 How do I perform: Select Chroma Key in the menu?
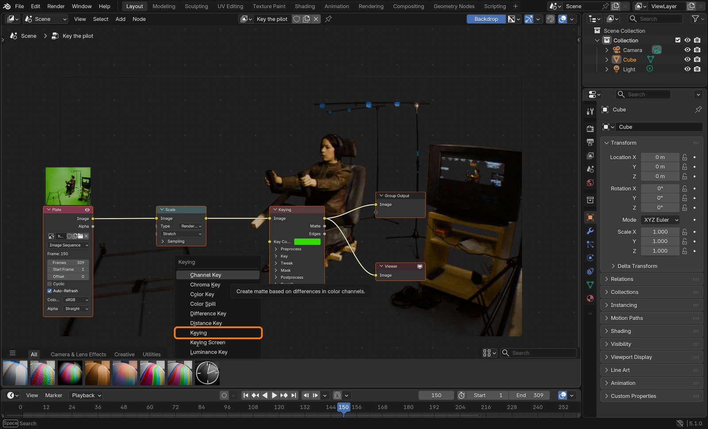(219, 285)
